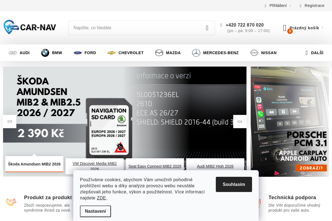The height and width of the screenshot is (221, 332).
Task: Click the registration icon
Action: pos(300,6)
